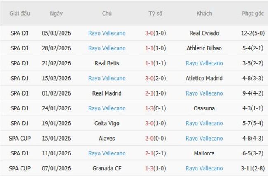Click the 12-2(5-0) corner kick stat
The image size is (268, 177).
[253, 33]
